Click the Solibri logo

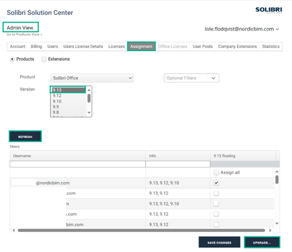point(269,10)
